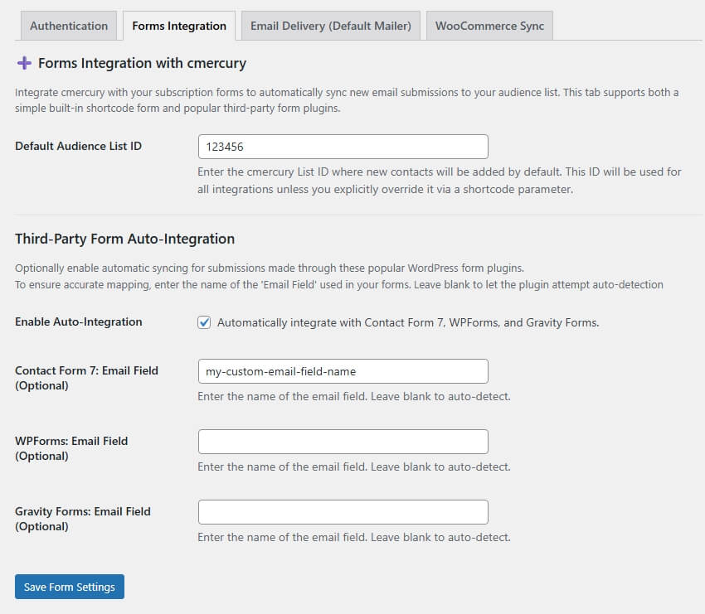Switch to Email Delivery (Default Mailer) tab

[331, 26]
